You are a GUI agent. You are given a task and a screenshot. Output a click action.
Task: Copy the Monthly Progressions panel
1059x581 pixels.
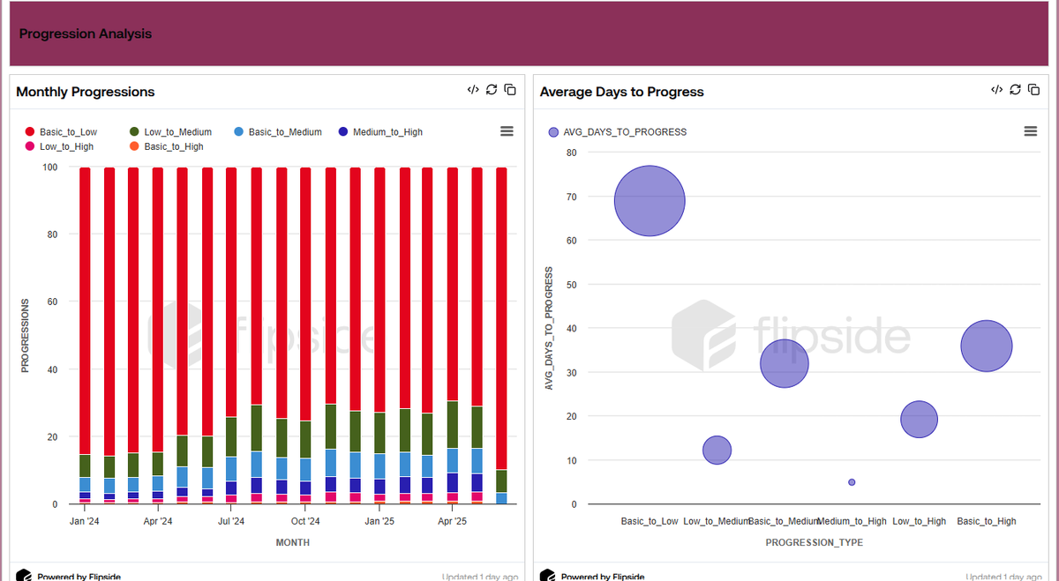510,90
